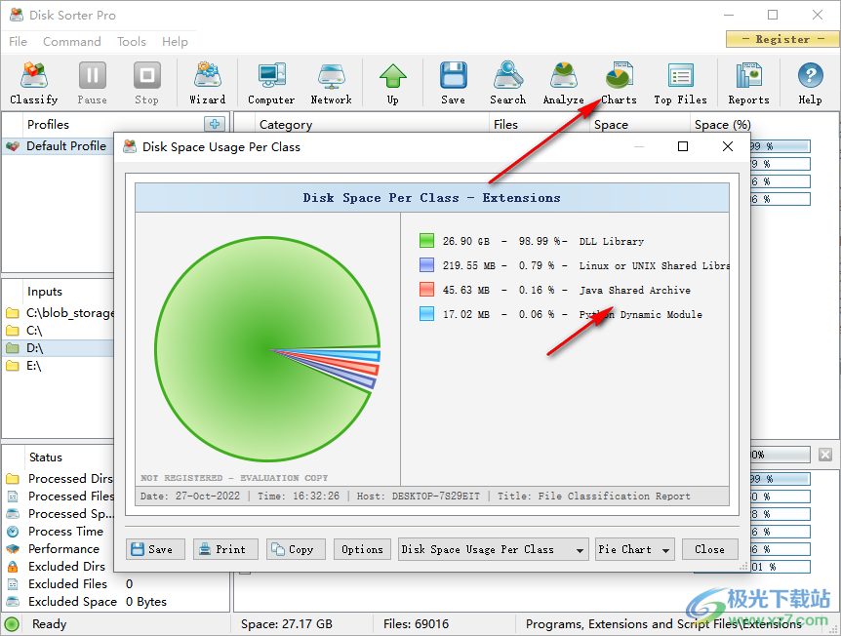Click the blue Linux Shared Library legend swatch

(x=426, y=265)
